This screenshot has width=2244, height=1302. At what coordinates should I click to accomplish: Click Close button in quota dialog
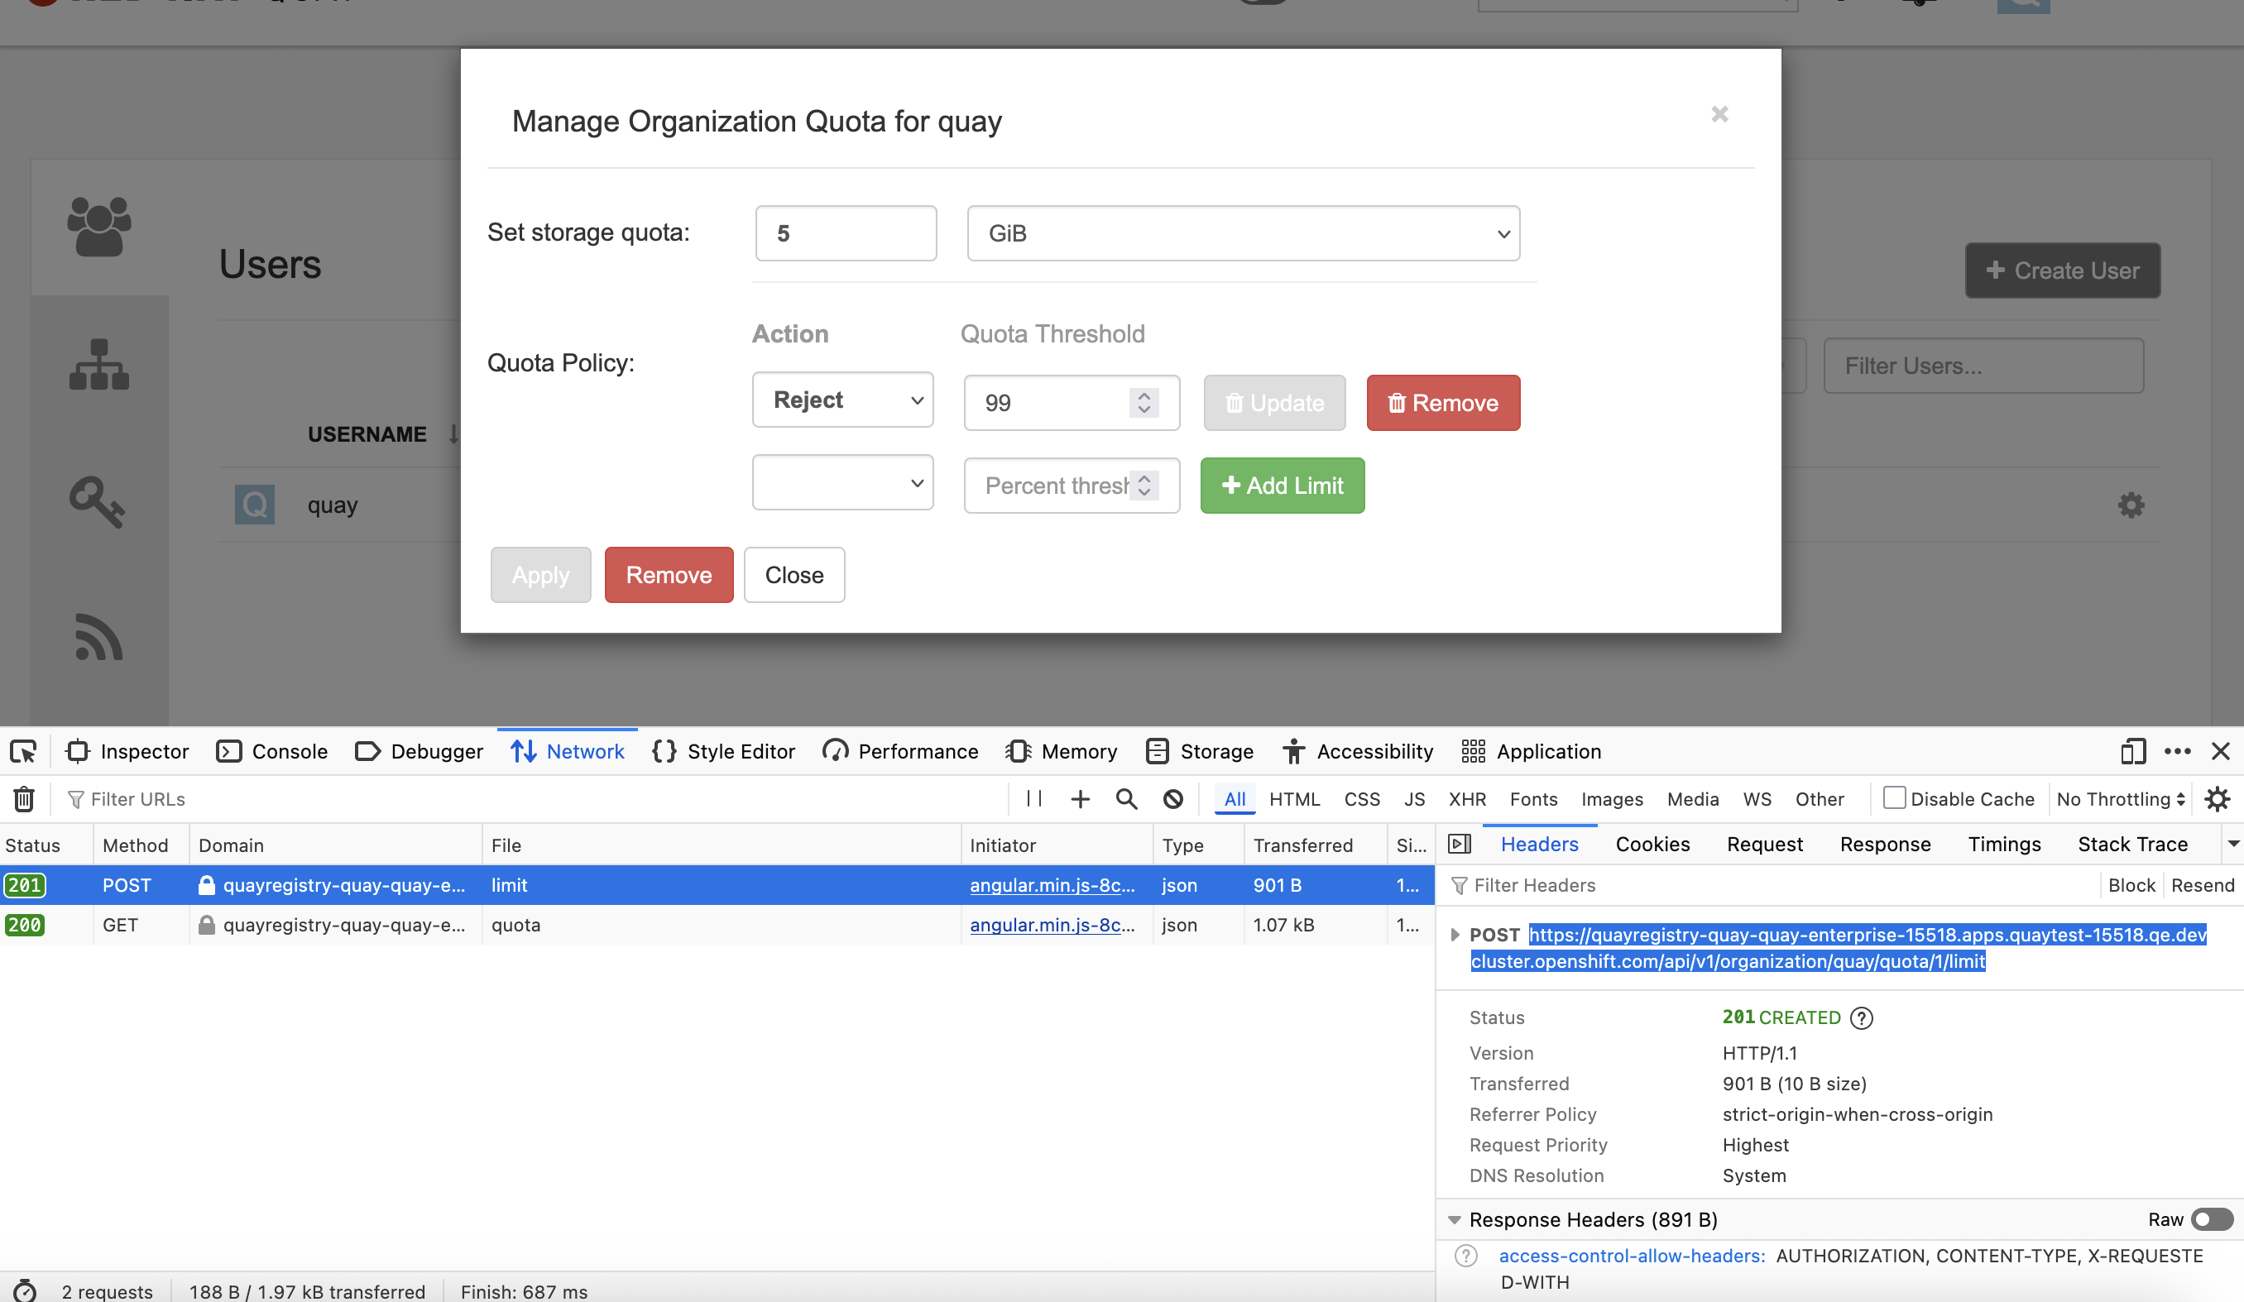pos(794,575)
